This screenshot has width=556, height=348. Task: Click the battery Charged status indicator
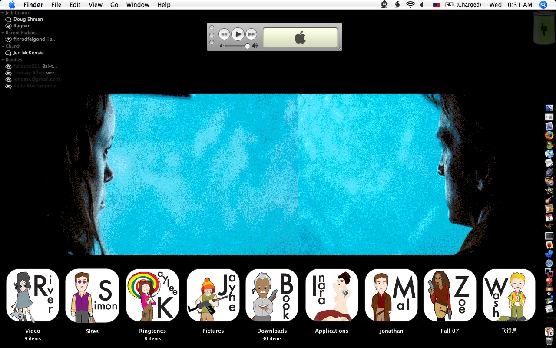coord(463,5)
